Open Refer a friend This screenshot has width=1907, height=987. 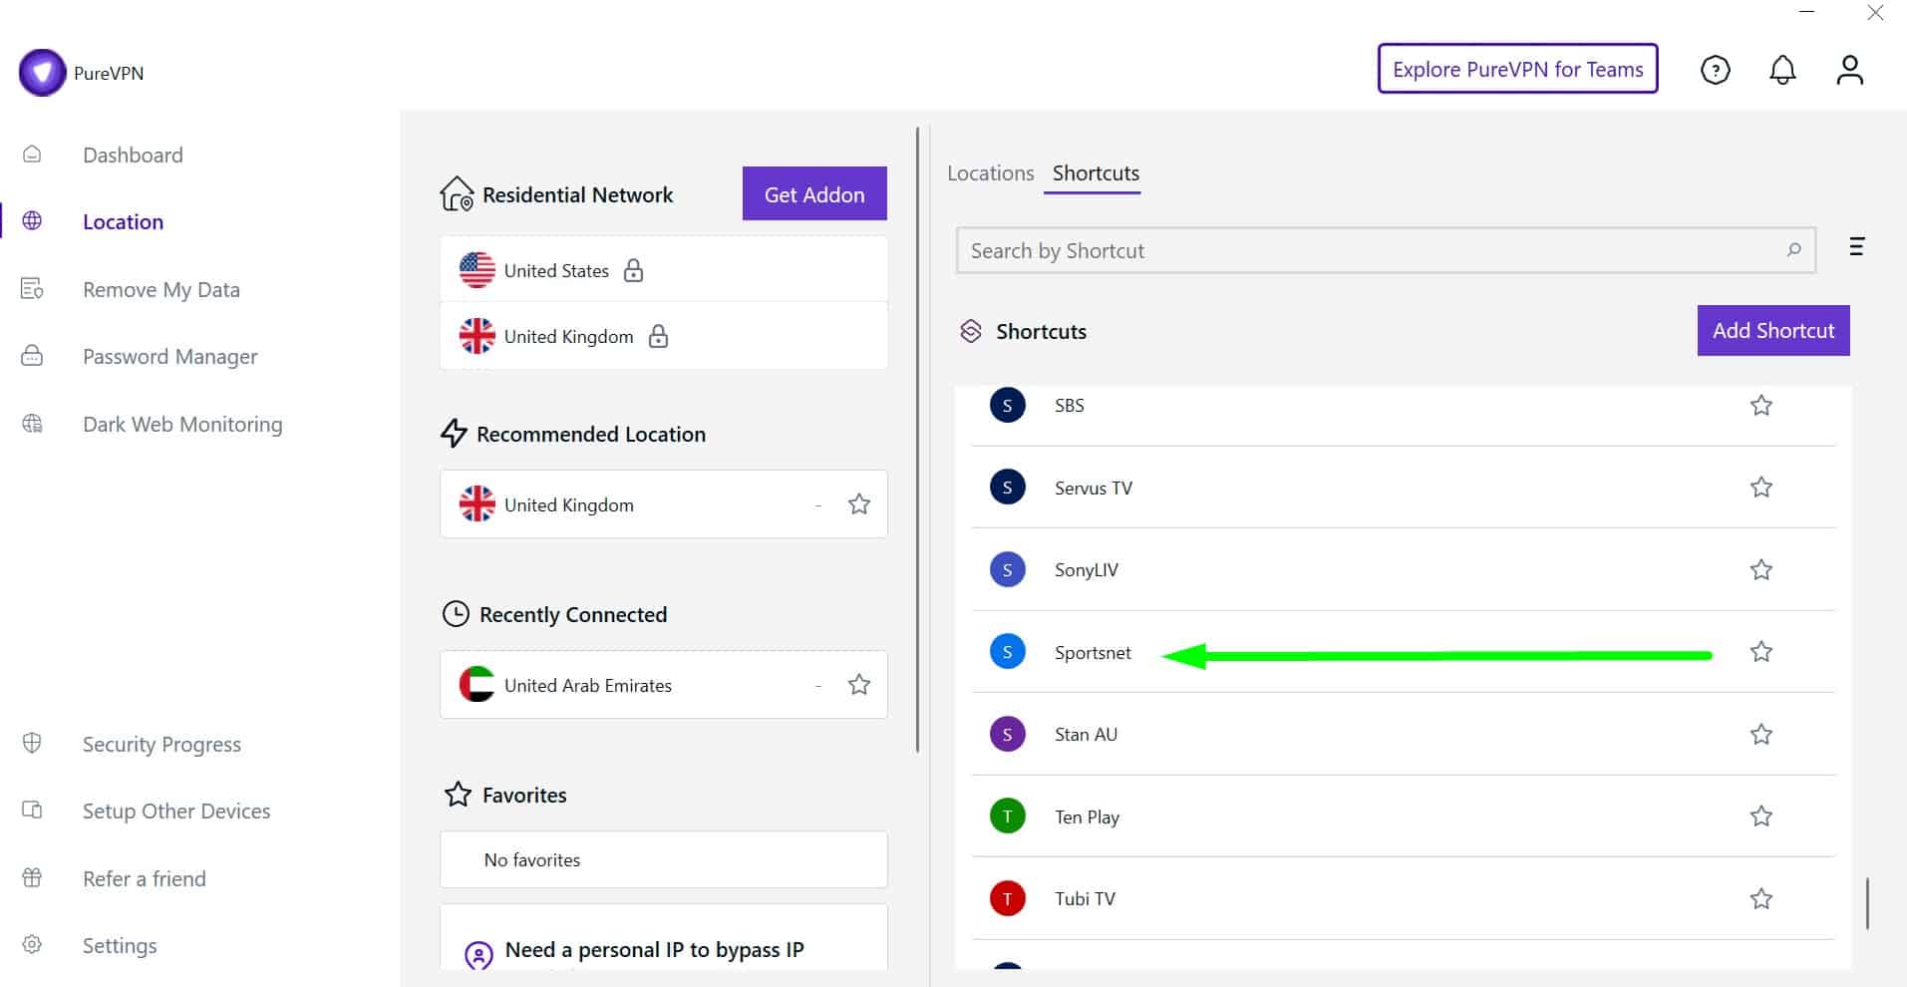[145, 878]
